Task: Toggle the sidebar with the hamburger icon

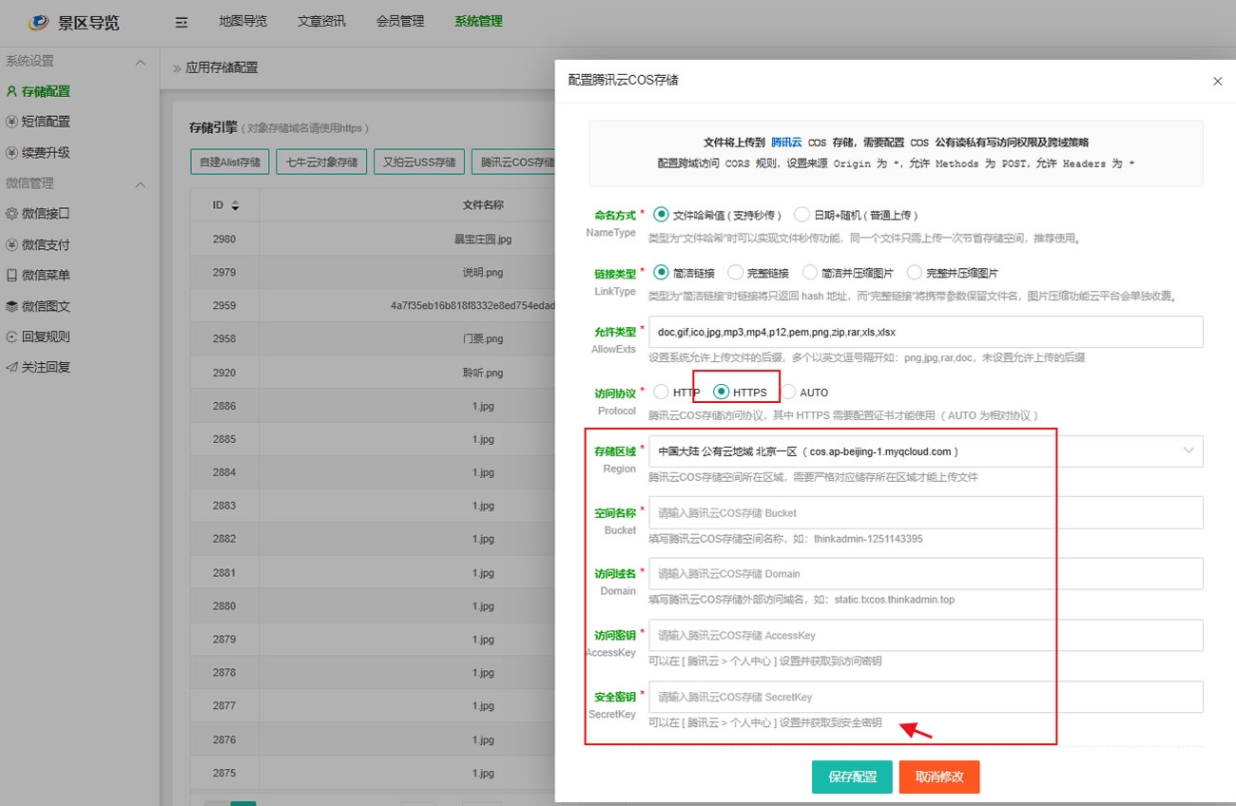Action: 182,22
